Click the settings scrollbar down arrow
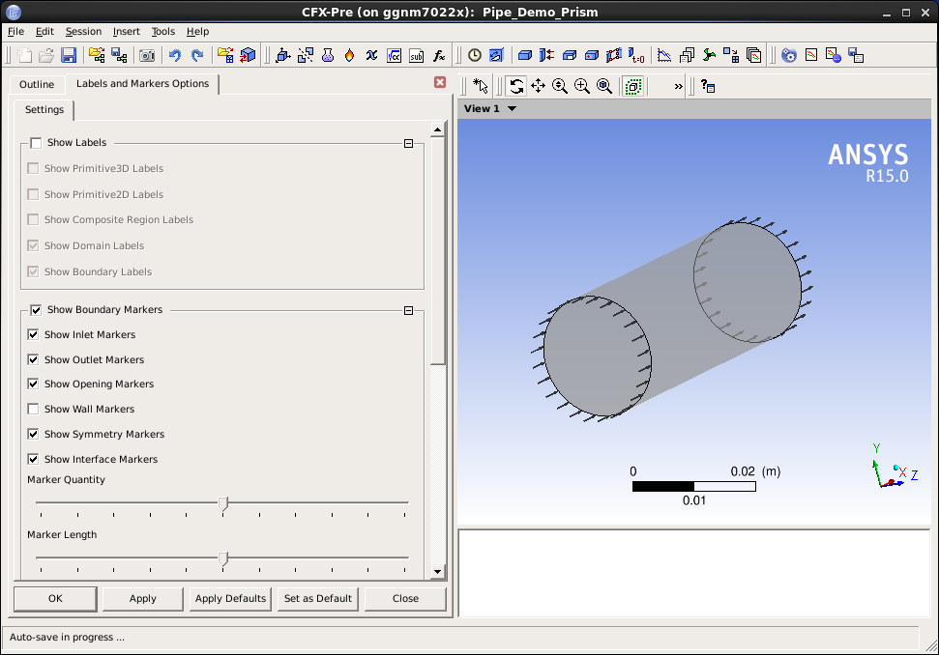The image size is (939, 655). point(438,571)
